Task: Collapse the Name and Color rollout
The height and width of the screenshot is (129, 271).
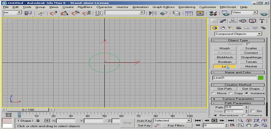Action: coord(238,72)
